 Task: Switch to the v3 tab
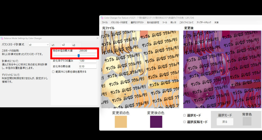74,45
